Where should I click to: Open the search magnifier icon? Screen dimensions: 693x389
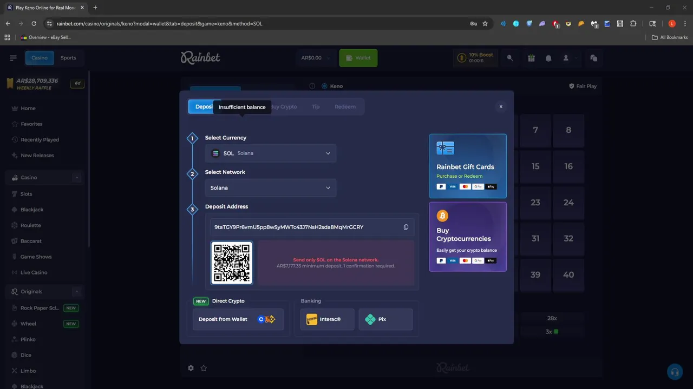509,58
